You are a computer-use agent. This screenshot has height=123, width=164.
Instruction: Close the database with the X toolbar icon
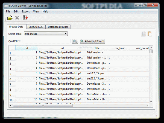[17, 18]
